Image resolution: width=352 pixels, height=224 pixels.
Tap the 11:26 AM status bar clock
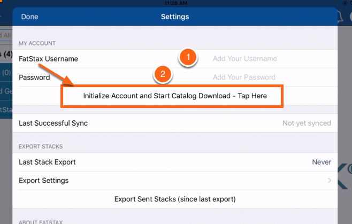pos(176,3)
